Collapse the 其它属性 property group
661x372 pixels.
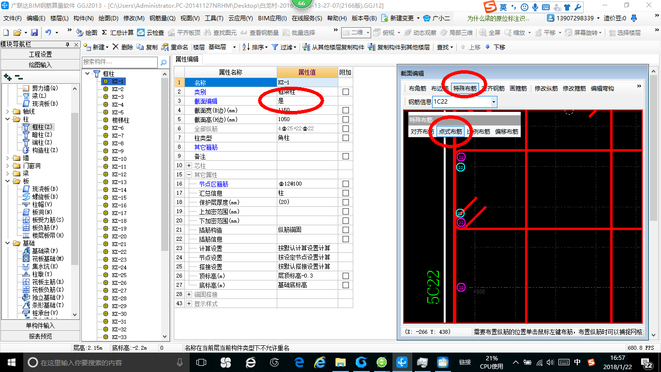pyautogui.click(x=189, y=175)
